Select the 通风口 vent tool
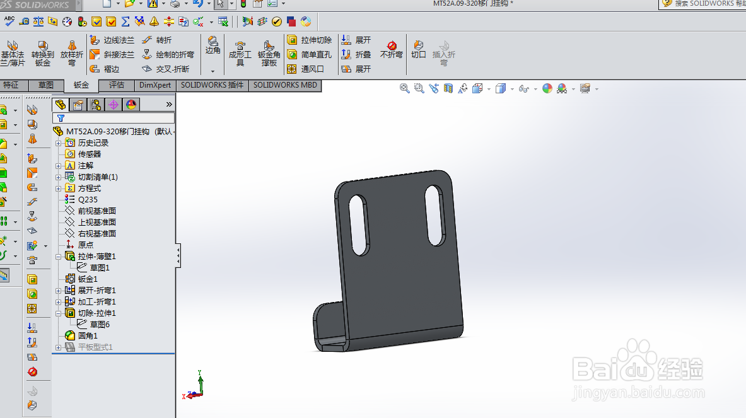The height and width of the screenshot is (418, 746). pos(305,69)
